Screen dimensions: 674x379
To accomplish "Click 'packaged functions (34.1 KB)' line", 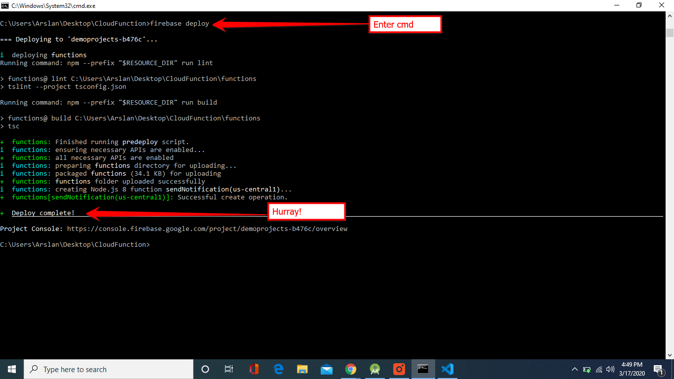I will pyautogui.click(x=111, y=174).
